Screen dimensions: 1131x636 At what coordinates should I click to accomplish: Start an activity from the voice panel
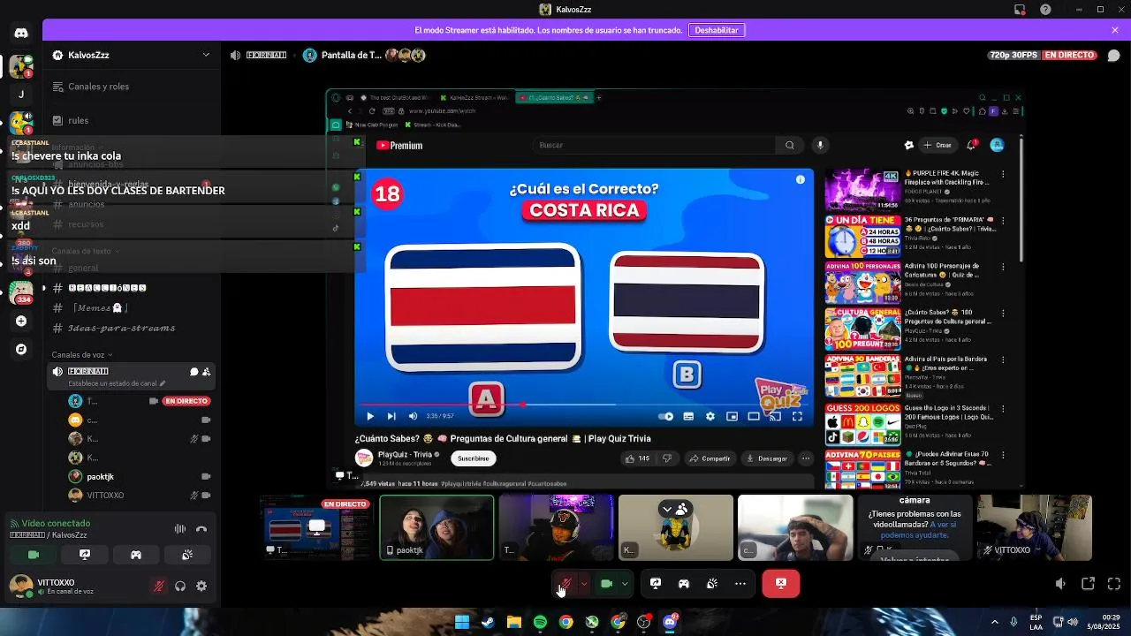click(x=136, y=555)
